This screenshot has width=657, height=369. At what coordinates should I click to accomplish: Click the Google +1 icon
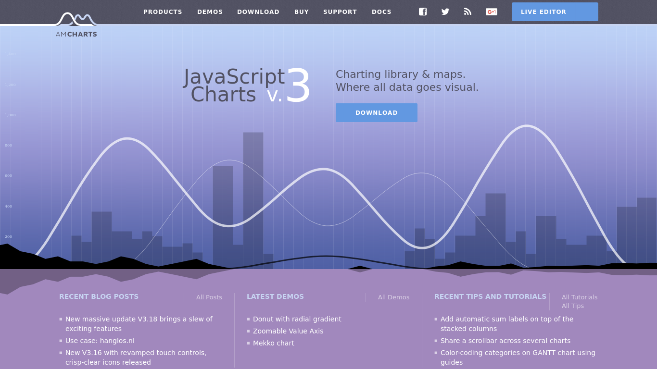click(x=492, y=12)
